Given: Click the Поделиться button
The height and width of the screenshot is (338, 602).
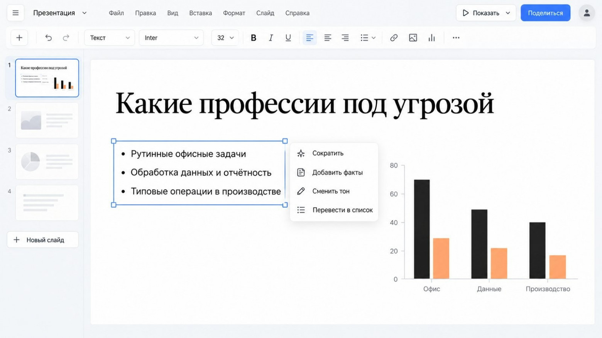Looking at the screenshot, I should (x=545, y=13).
